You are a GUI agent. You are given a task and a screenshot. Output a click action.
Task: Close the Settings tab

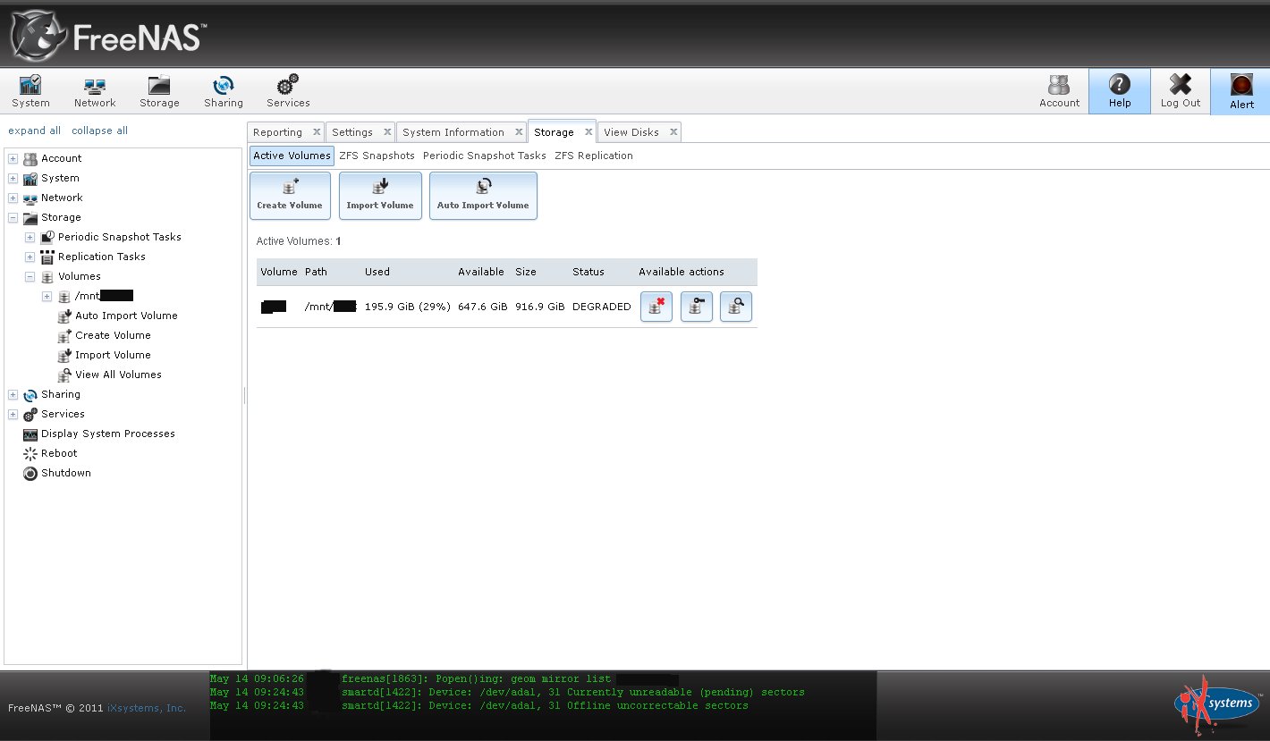(387, 131)
